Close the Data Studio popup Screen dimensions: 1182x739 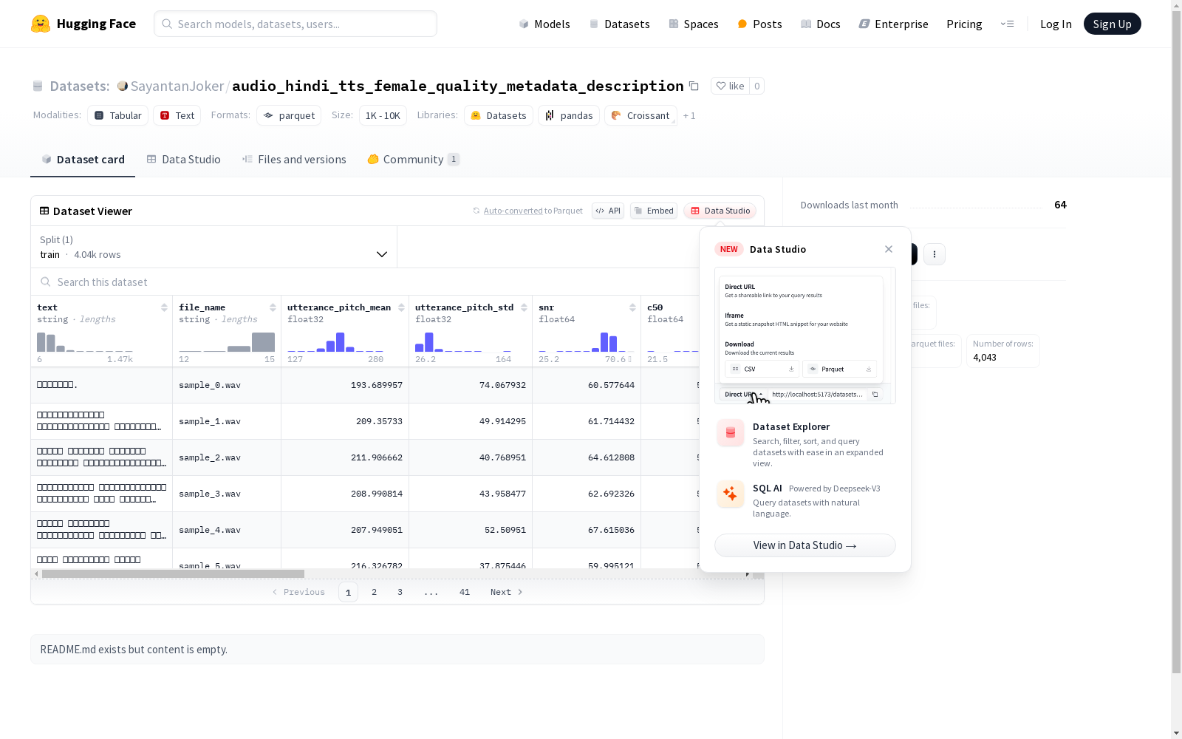(889, 249)
